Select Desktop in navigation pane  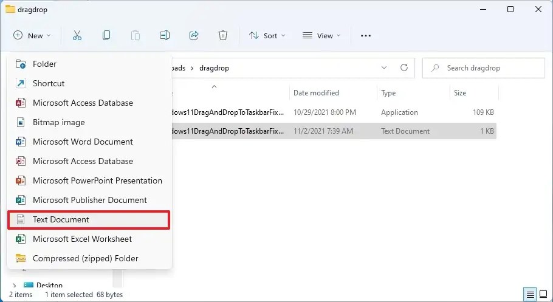pyautogui.click(x=49, y=285)
